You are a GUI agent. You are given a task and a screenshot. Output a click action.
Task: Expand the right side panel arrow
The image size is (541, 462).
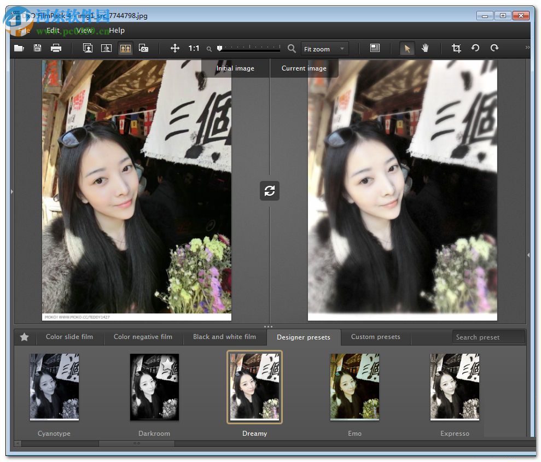coord(528,255)
